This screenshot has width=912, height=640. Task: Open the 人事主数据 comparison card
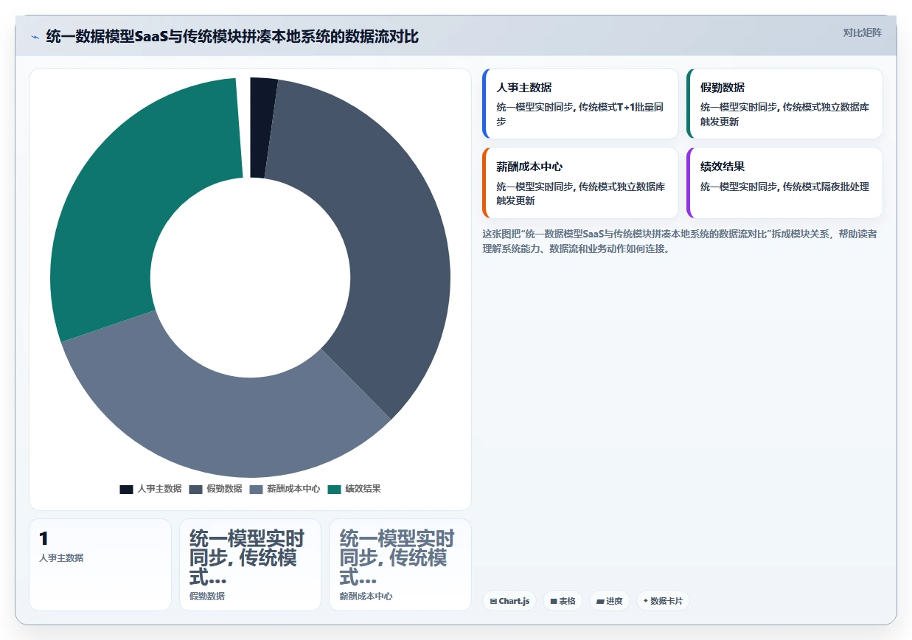tap(580, 103)
